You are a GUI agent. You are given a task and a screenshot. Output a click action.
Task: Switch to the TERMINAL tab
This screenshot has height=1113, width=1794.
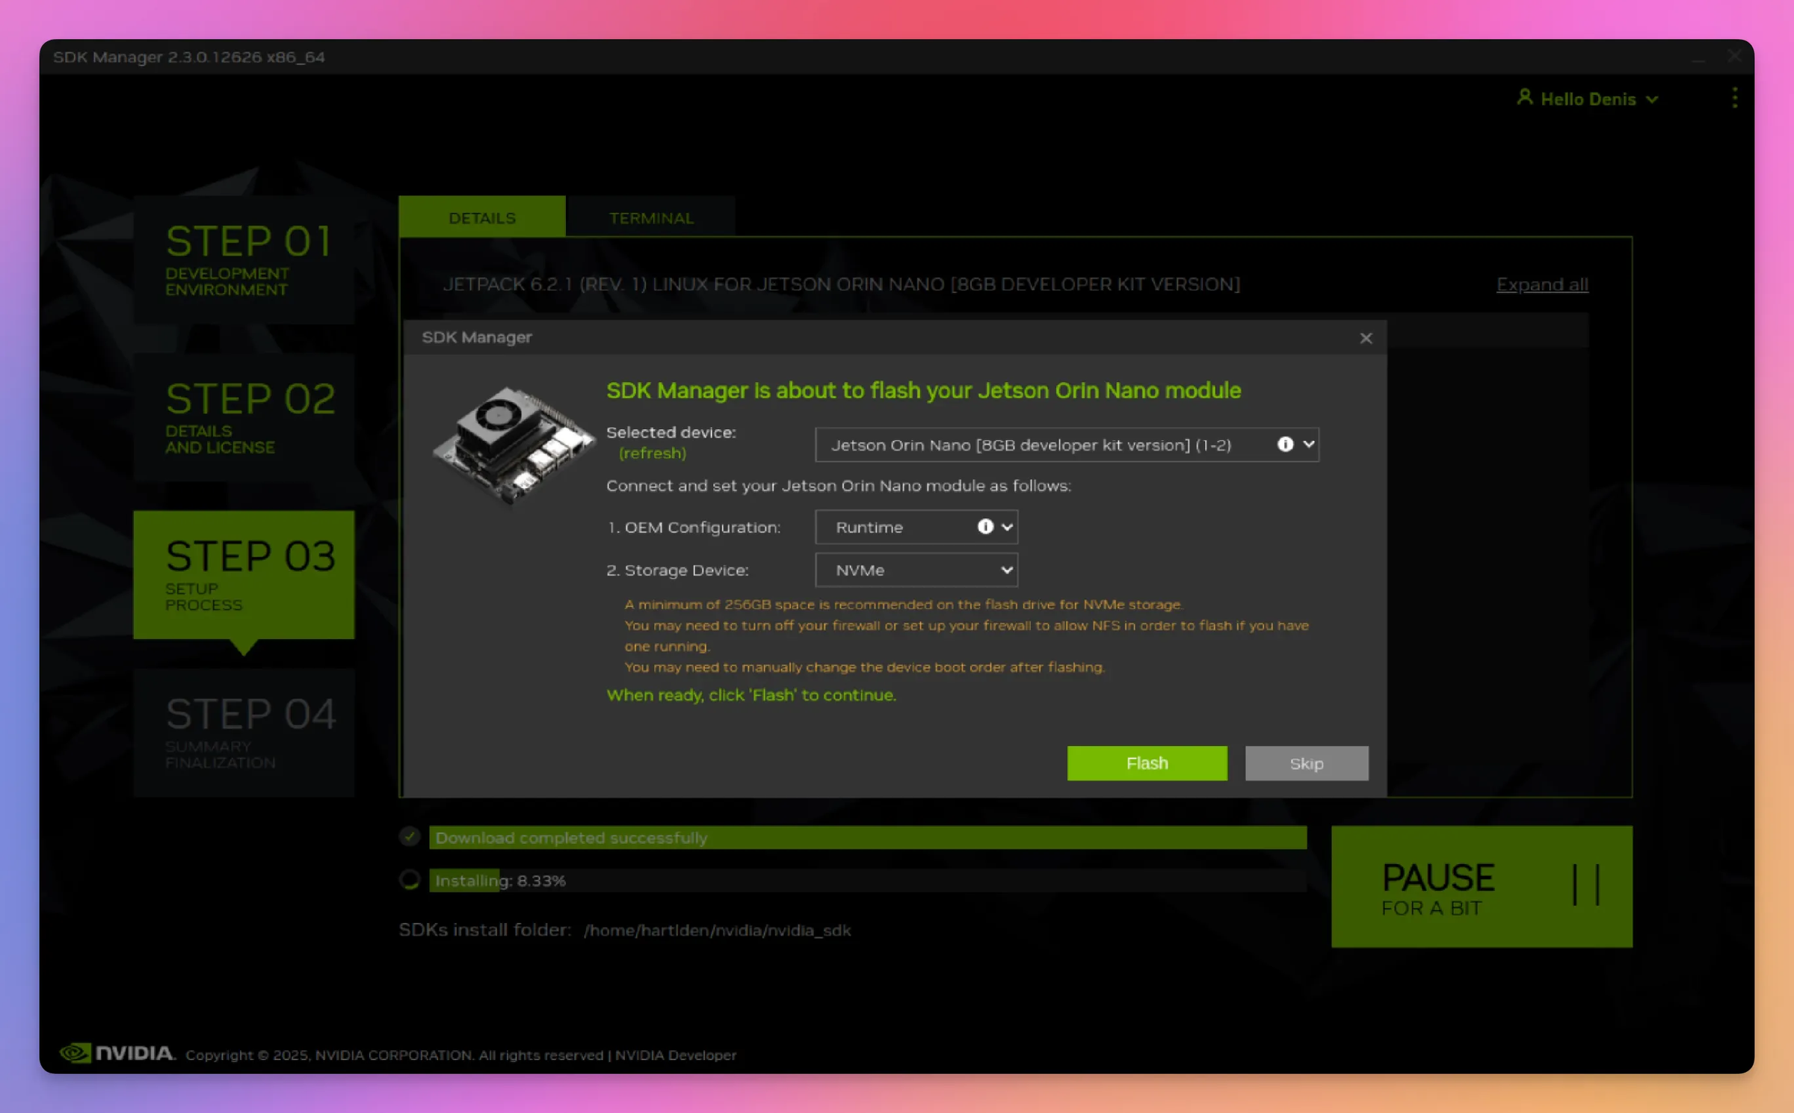(650, 218)
